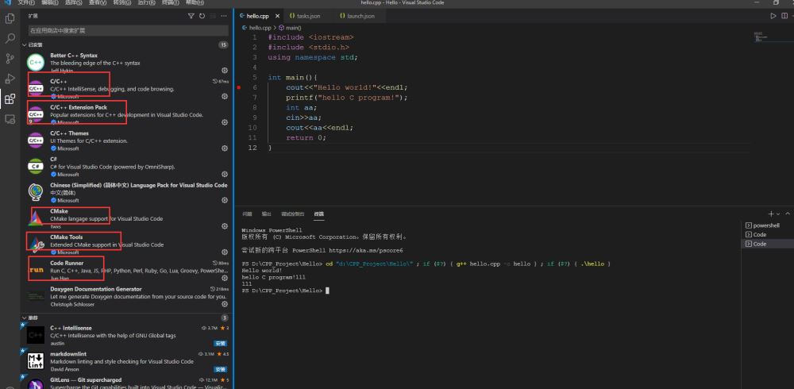
Task: Open the Remote Explorer icon in activity bar
Action: (x=10, y=119)
